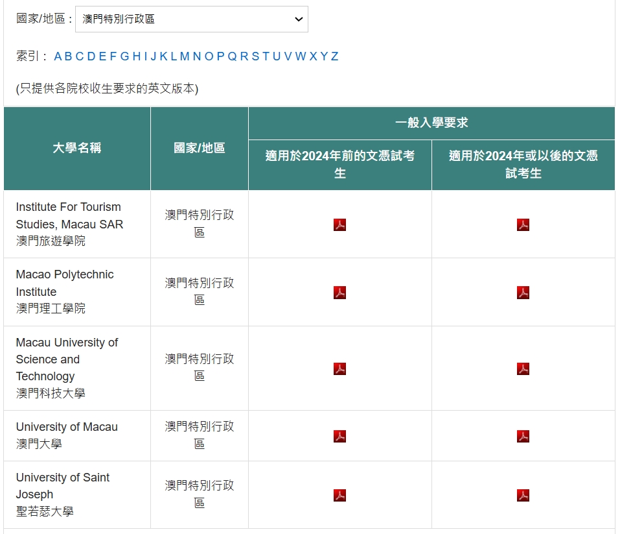The width and height of the screenshot is (620, 534).
Task: Open the pre-2024 PDF for University of Saint Joseph
Action: (x=339, y=494)
